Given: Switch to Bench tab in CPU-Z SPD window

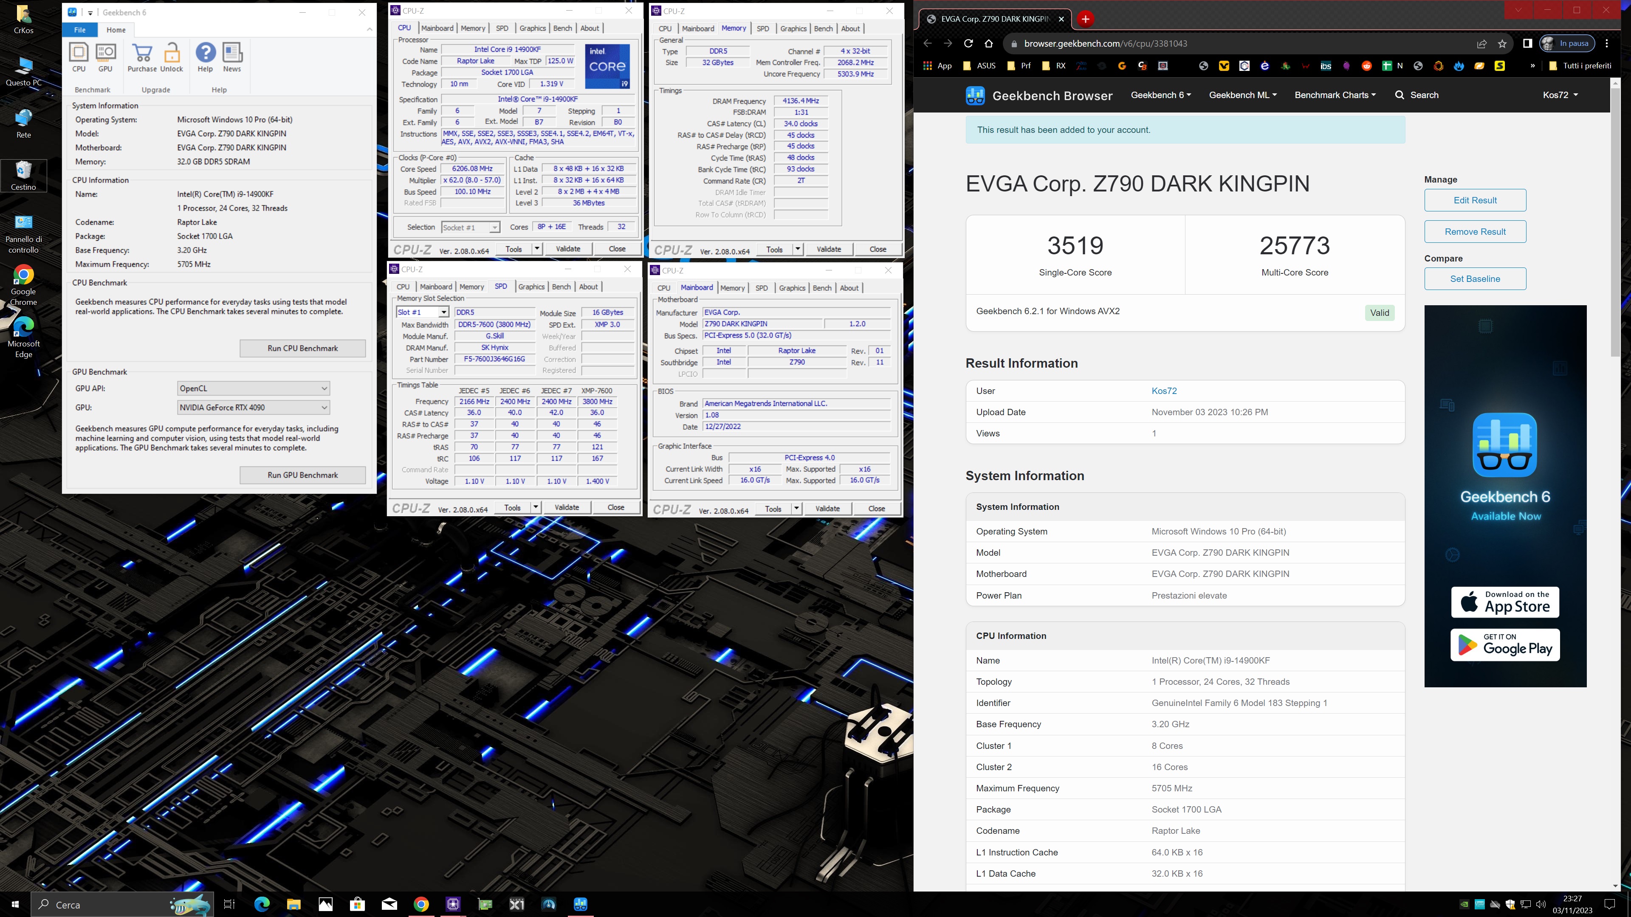Looking at the screenshot, I should coord(561,287).
